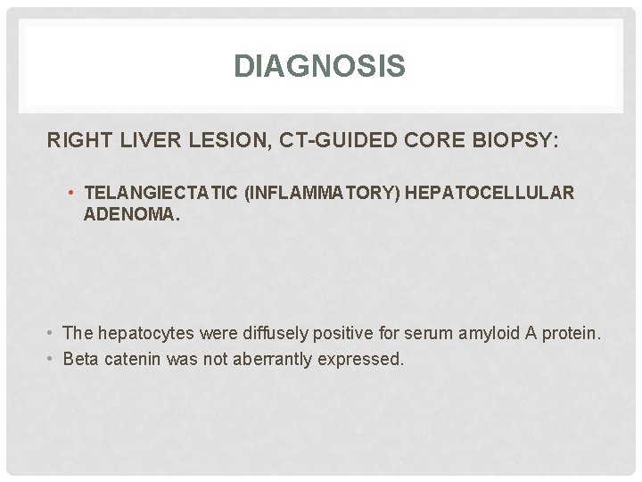This screenshot has width=642, height=482.
Task: Click the bullet before 'The hepatocytes' line
Action: pyautogui.click(x=50, y=333)
